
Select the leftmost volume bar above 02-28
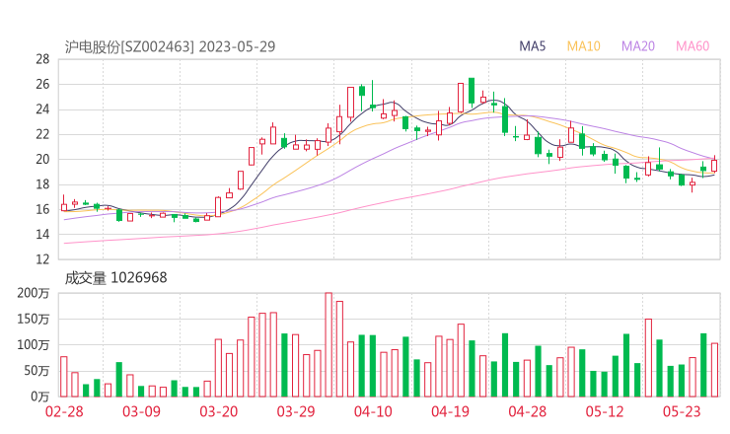click(x=64, y=377)
